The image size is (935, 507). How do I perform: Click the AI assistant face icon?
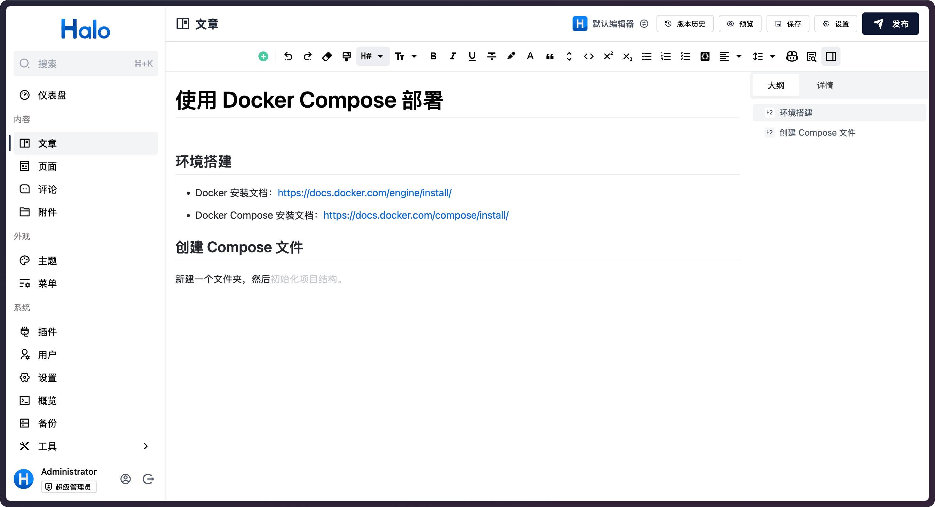[x=792, y=56]
